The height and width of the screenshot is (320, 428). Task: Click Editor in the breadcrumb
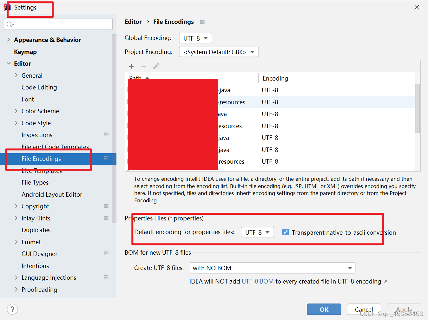[133, 22]
